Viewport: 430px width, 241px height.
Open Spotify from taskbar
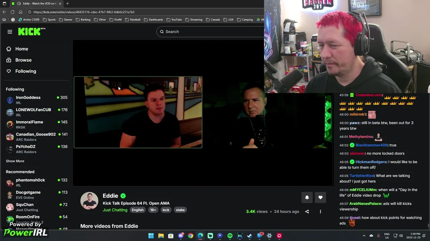[230, 236]
